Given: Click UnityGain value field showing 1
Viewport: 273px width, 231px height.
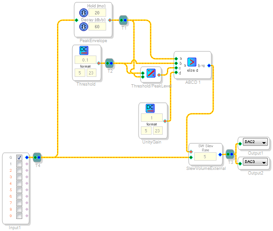Looking at the screenshot, I should [x=152, y=118].
